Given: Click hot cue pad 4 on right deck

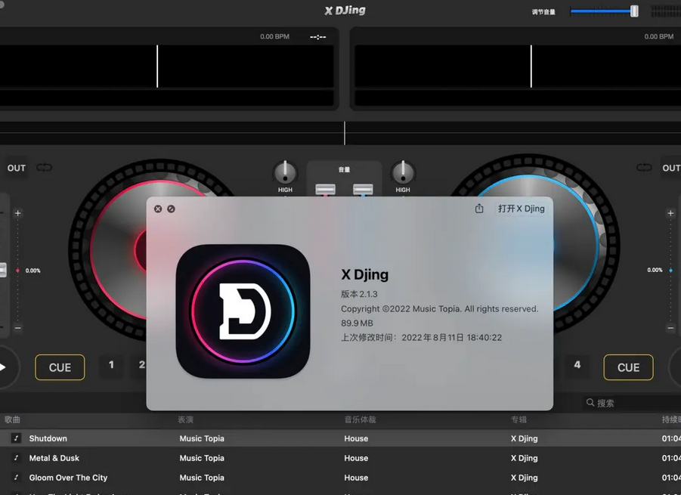Looking at the screenshot, I should pos(577,365).
